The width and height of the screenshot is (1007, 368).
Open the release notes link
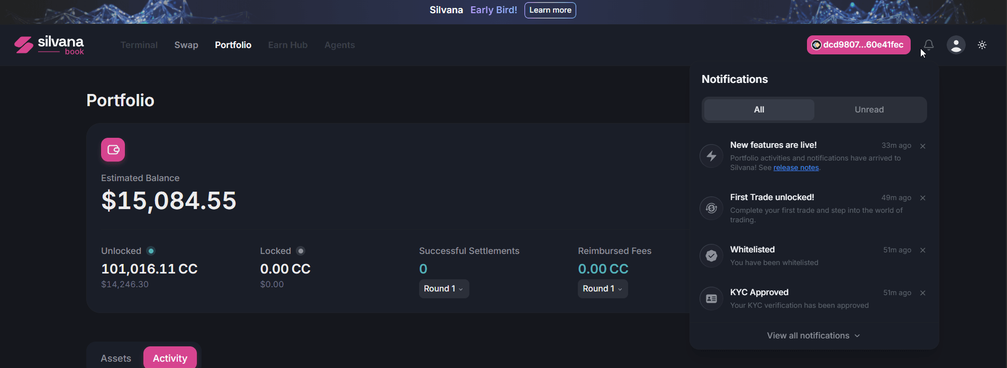coord(796,168)
